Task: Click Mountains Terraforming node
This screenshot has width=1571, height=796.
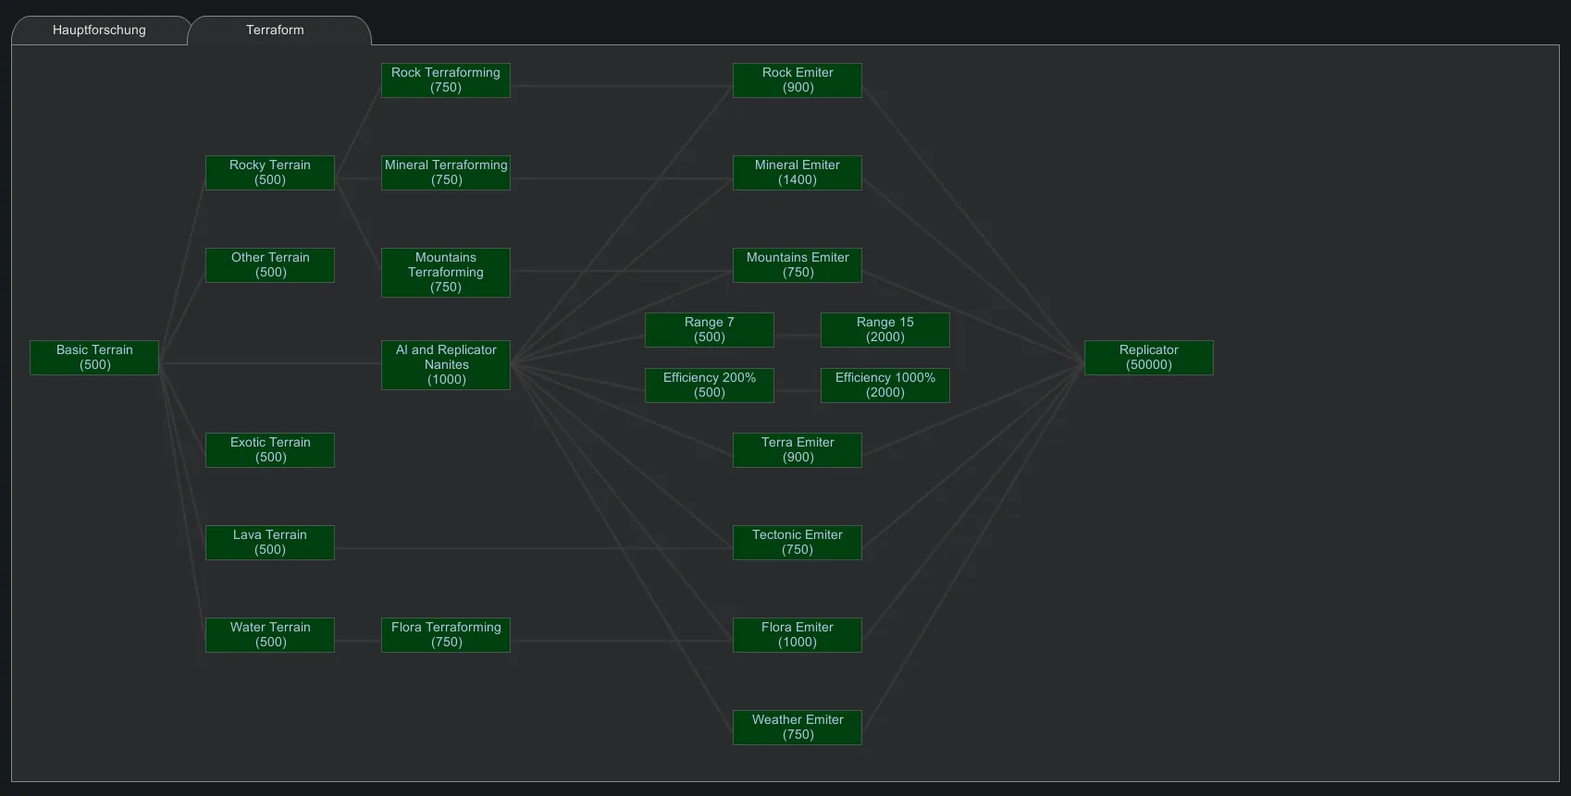Action: point(446,273)
